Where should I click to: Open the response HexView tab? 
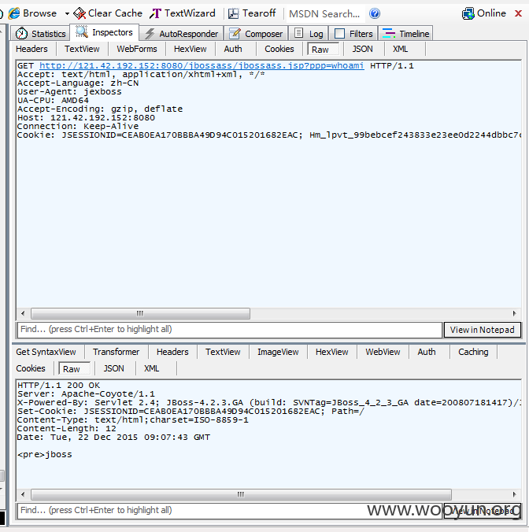pos(332,353)
